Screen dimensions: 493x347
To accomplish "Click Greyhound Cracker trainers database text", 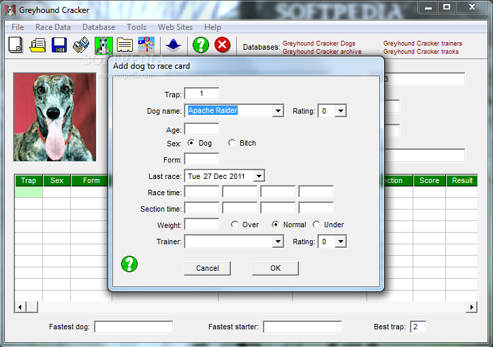I will tap(423, 44).
